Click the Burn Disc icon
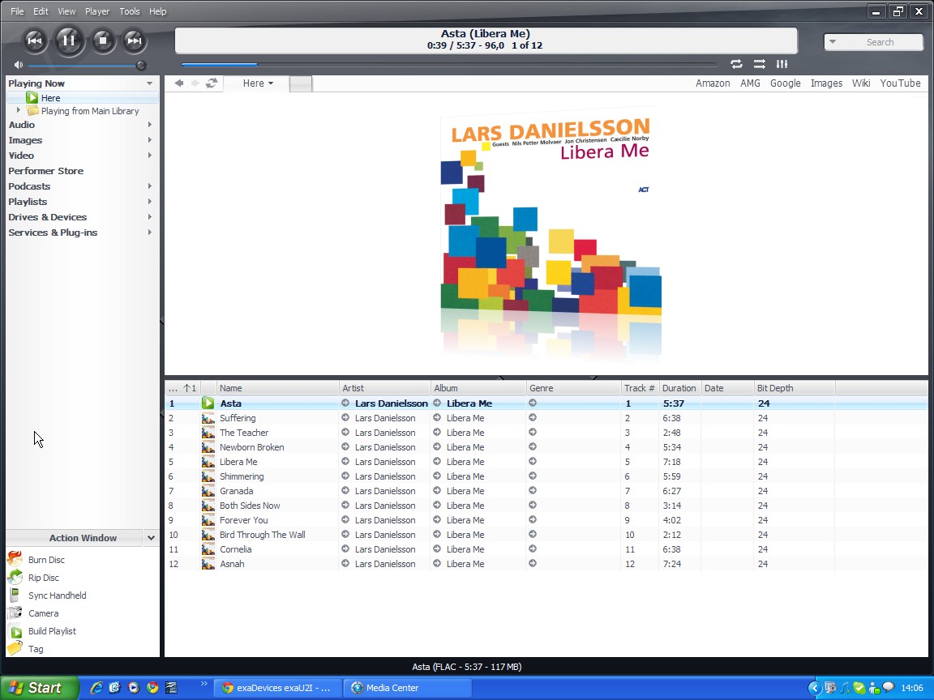The height and width of the screenshot is (700, 934). coord(15,560)
